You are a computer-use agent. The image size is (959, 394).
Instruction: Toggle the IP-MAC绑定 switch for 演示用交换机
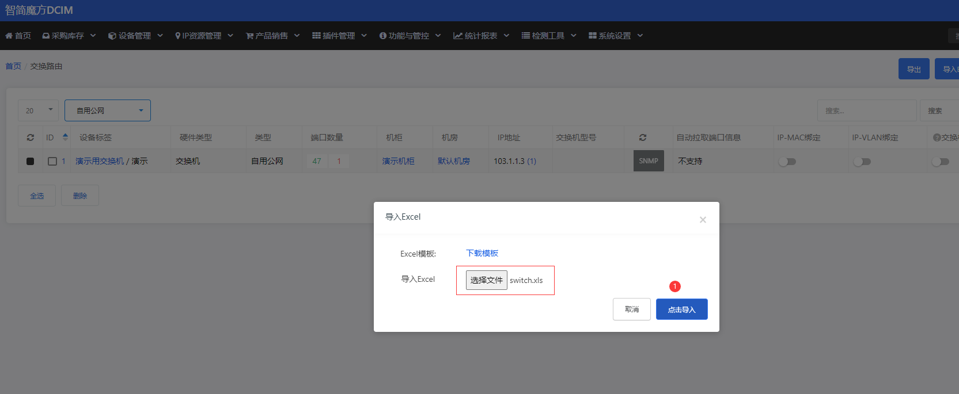(x=787, y=162)
